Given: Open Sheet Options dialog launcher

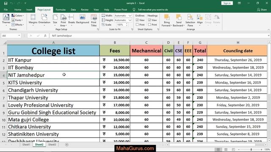Looking at the screenshot, I should click(158, 30).
